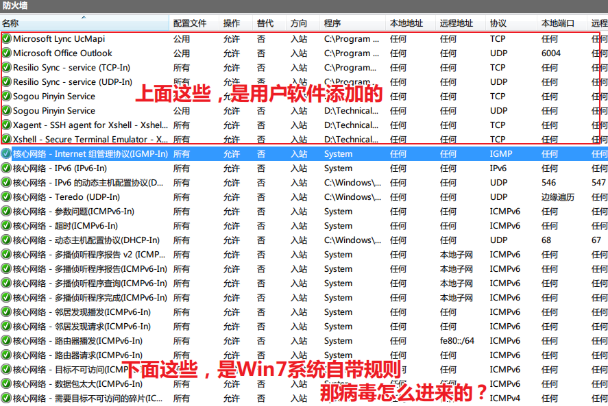
Task: Click the icon beside 核心网络 - IPv6 (IPv6-In)
Action: 5,168
